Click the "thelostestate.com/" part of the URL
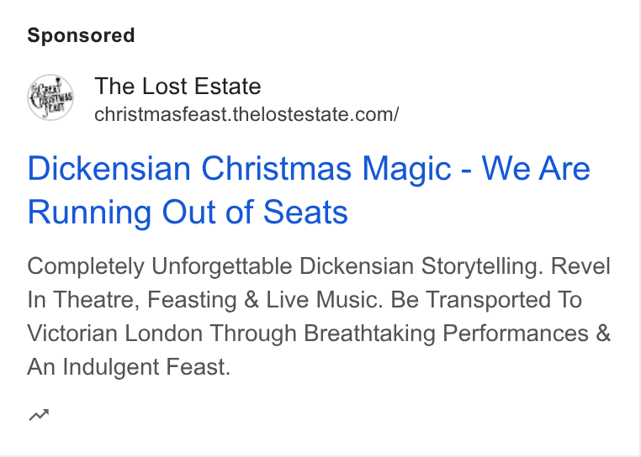 (316, 114)
